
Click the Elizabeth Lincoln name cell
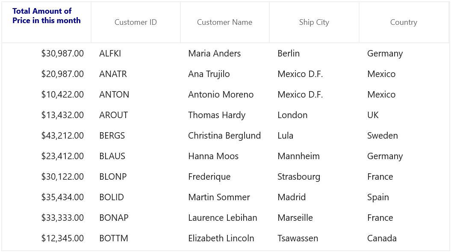click(x=224, y=238)
